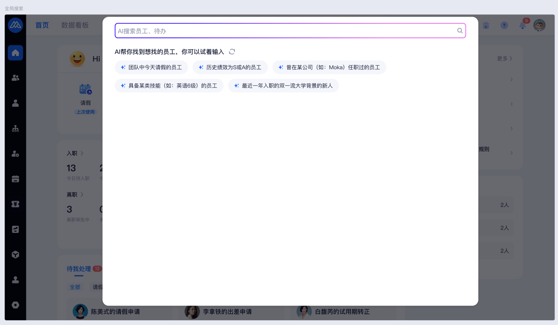Open the user avatar menu

[x=539, y=25]
